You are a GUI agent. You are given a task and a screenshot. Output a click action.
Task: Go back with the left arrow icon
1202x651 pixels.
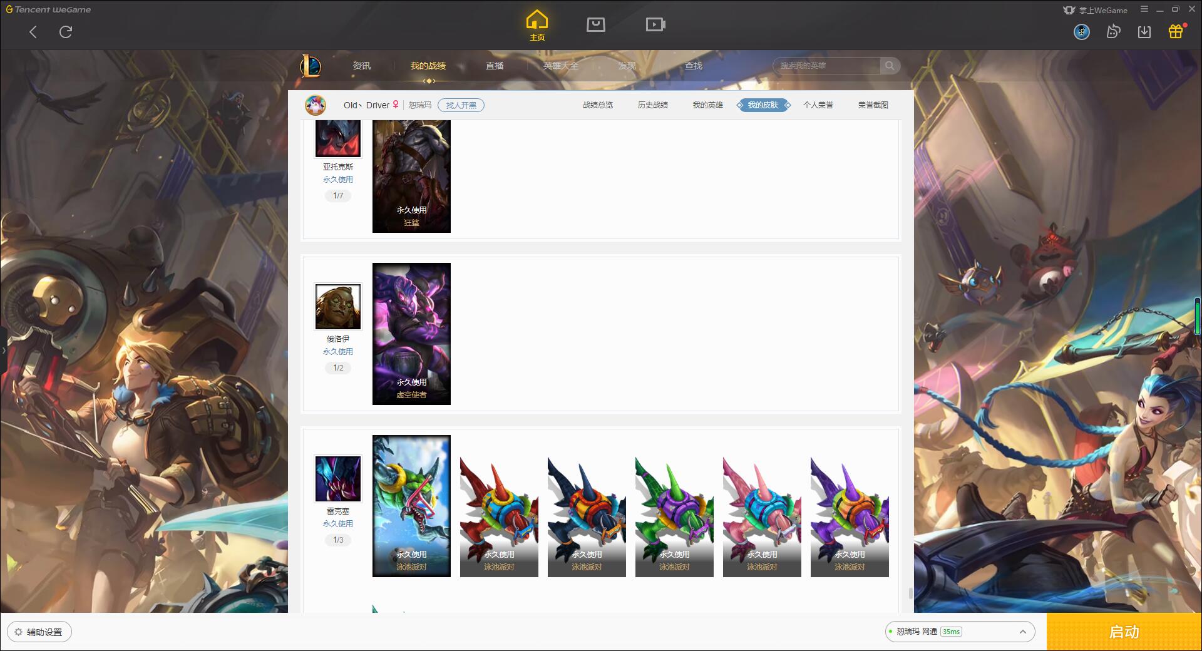click(x=33, y=32)
